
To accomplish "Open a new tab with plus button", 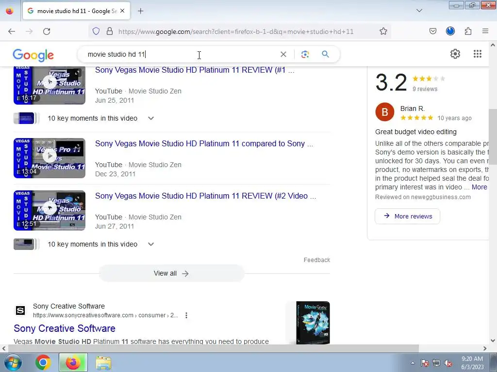I will point(141,11).
